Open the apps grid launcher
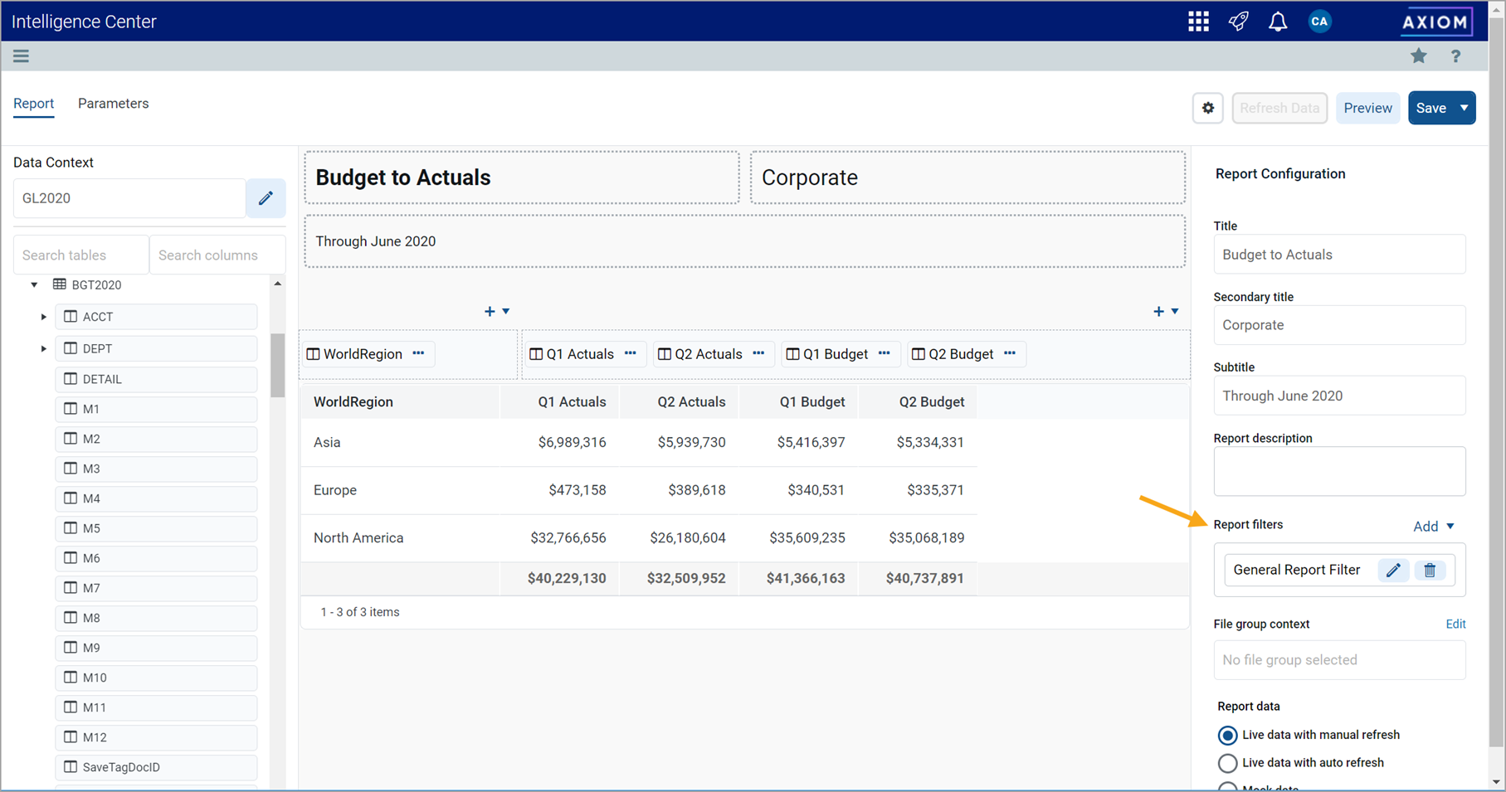Screen dimensions: 1506x792 coord(1198,22)
